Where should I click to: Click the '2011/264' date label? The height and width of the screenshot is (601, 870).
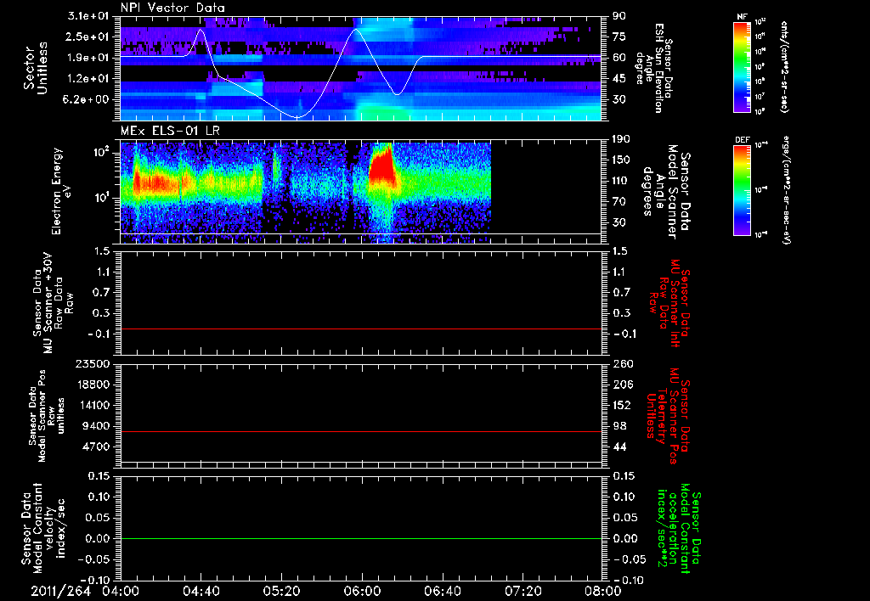pos(60,591)
